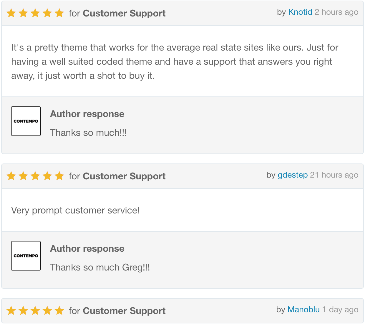Click the fifth star in Knotid's review rating
Screen dimensions: 365x324
tap(59, 13)
